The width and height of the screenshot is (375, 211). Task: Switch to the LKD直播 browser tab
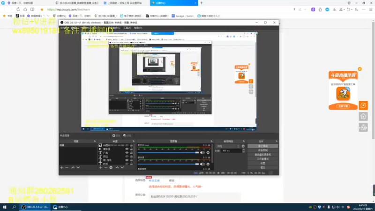[x=77, y=3]
